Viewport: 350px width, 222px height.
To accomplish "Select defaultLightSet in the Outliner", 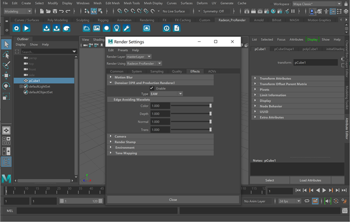I will tap(39, 86).
